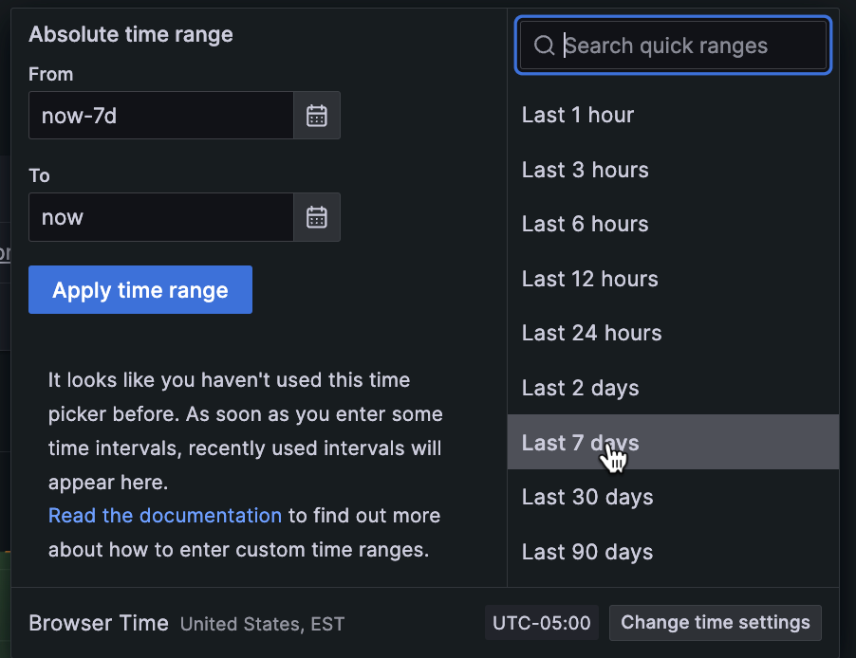Pick the highlighted Last 7 days option
856x658 pixels.
point(581,443)
